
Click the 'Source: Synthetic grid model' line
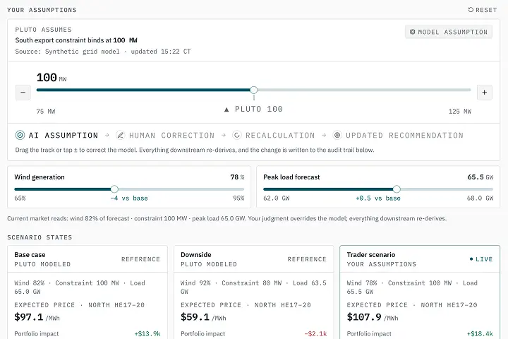103,52
